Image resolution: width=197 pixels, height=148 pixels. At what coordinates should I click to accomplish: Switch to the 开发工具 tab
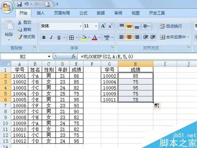(157, 13)
